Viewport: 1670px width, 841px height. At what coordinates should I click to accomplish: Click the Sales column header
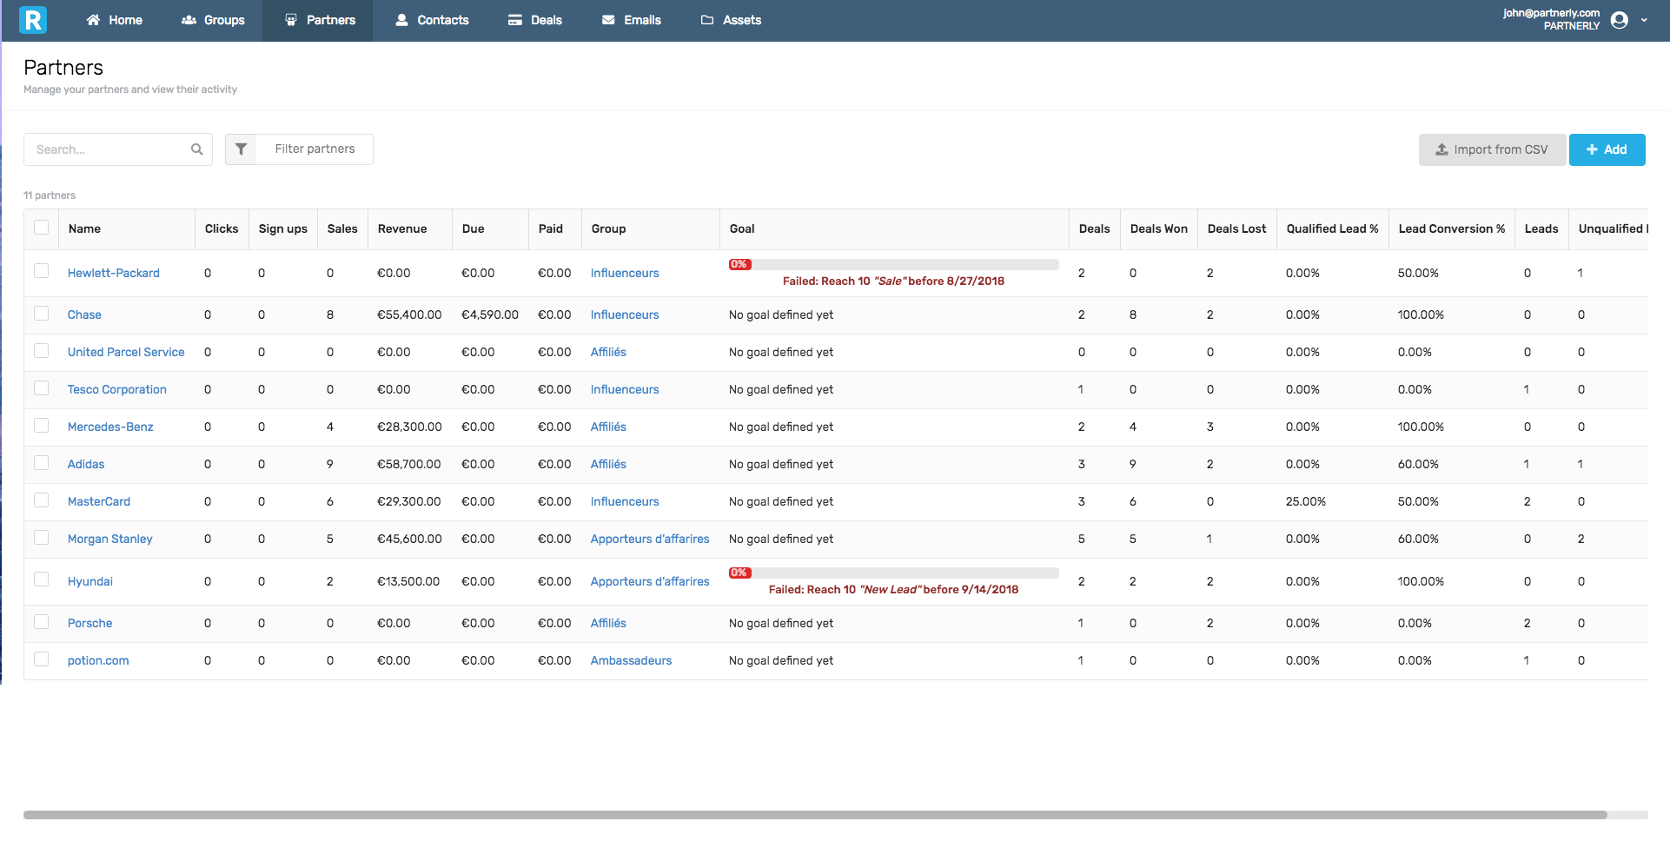[x=342, y=228]
